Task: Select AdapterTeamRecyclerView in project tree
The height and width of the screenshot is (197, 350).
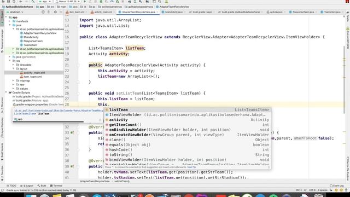Action: pos(40,33)
